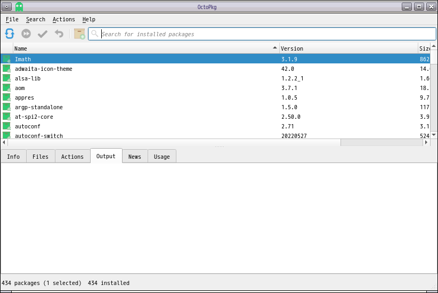Select the Imath package row
This screenshot has height=293, width=438.
[x=215, y=59]
